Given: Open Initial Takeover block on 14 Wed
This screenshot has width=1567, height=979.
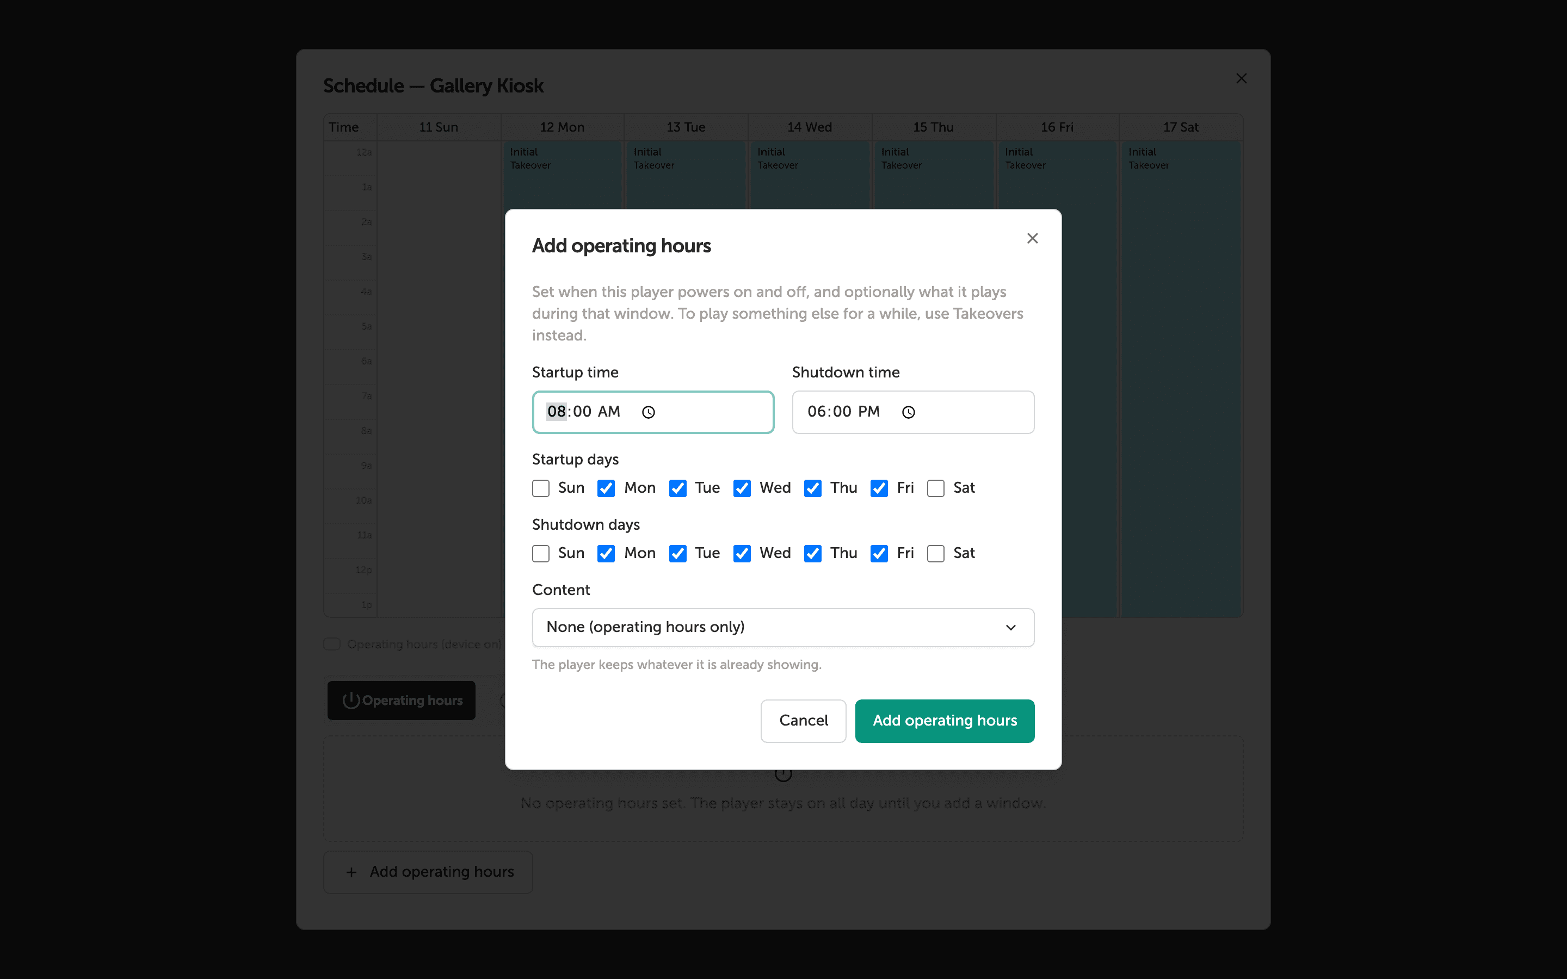Looking at the screenshot, I should pos(810,175).
